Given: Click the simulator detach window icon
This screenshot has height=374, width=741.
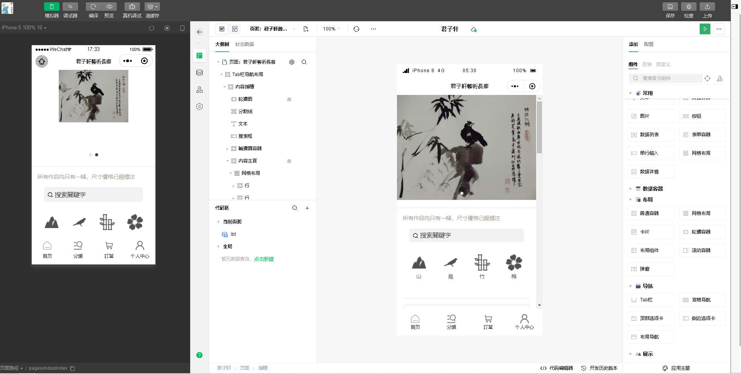Looking at the screenshot, I should (182, 28).
